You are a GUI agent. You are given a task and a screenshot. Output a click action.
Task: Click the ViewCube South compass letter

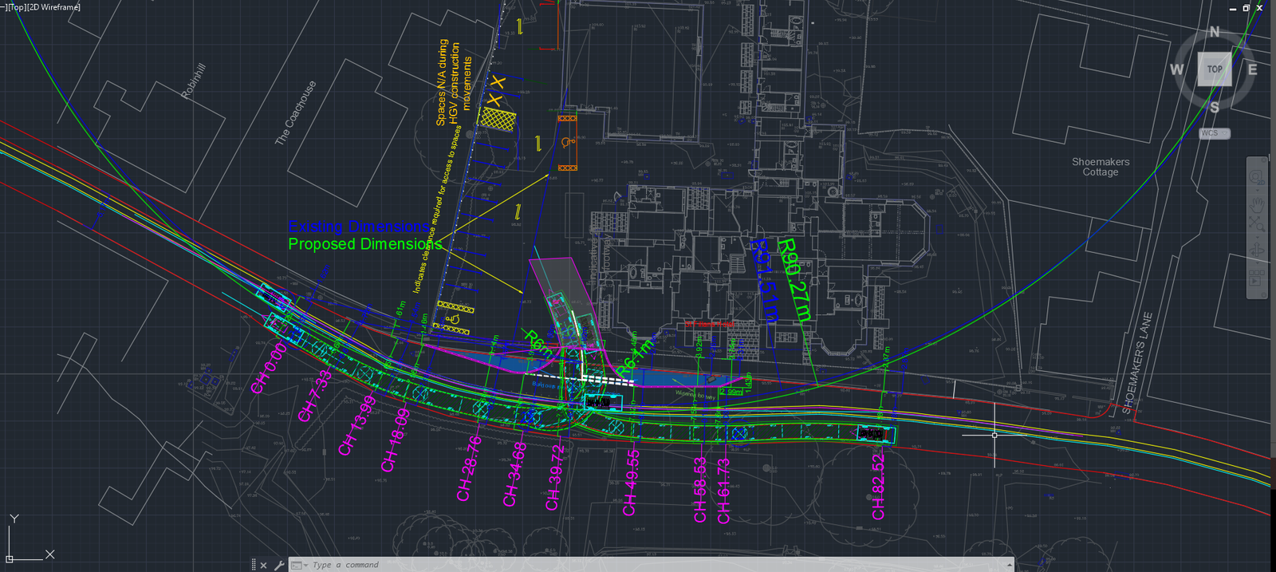point(1214,107)
